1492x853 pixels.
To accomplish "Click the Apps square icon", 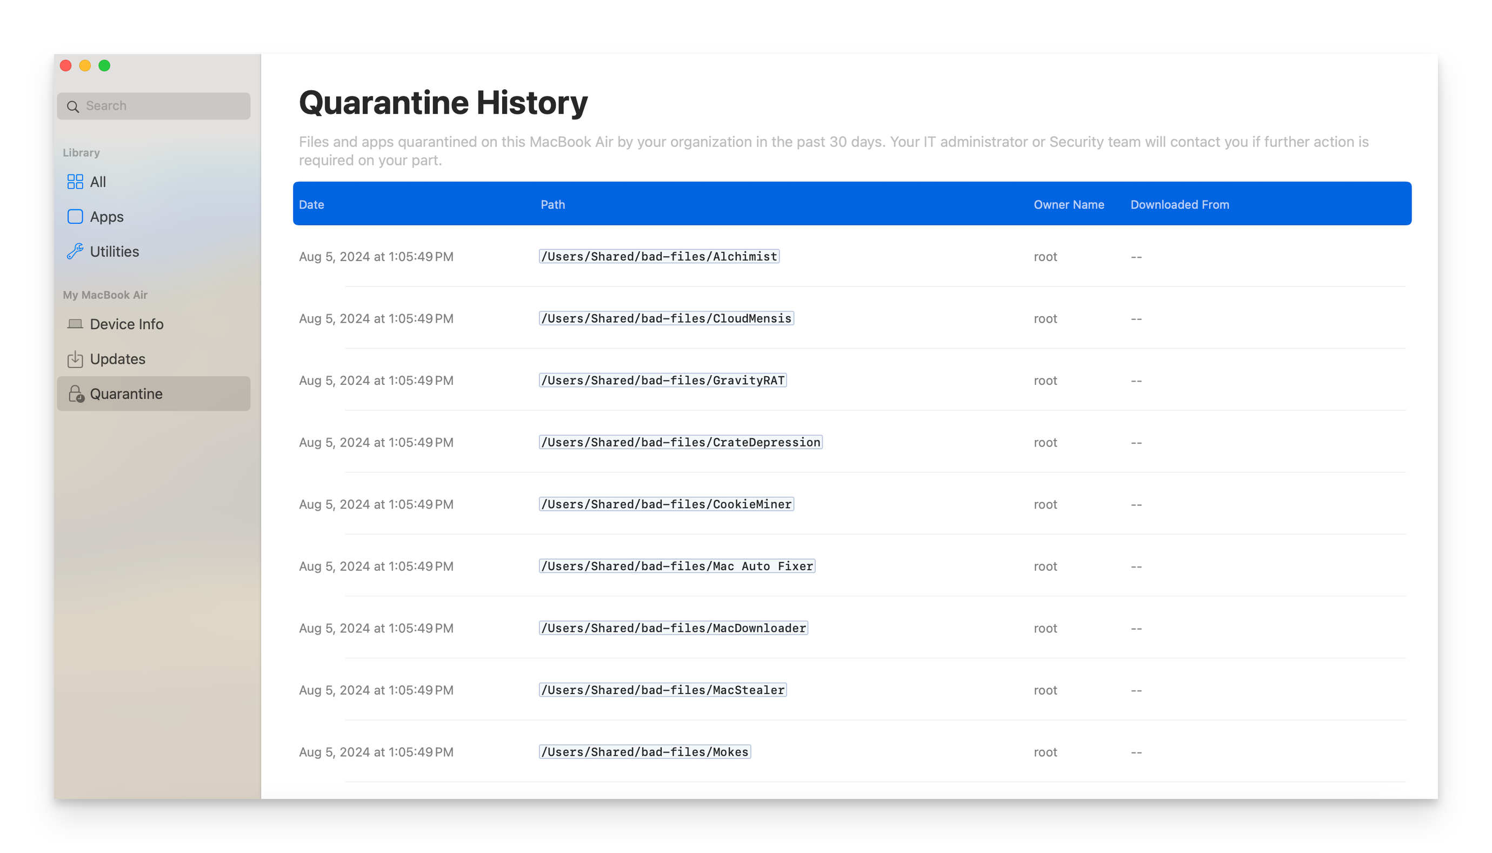I will 75,217.
